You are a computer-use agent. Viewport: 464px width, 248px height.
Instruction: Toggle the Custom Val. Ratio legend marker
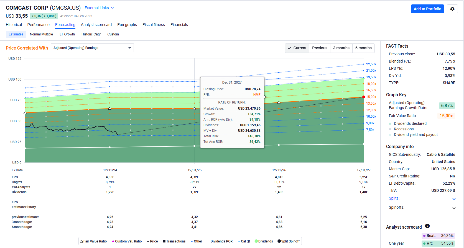pos(113,241)
